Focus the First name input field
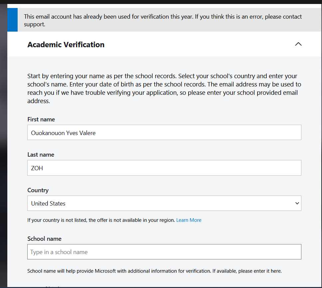322x288 pixels. click(164, 132)
